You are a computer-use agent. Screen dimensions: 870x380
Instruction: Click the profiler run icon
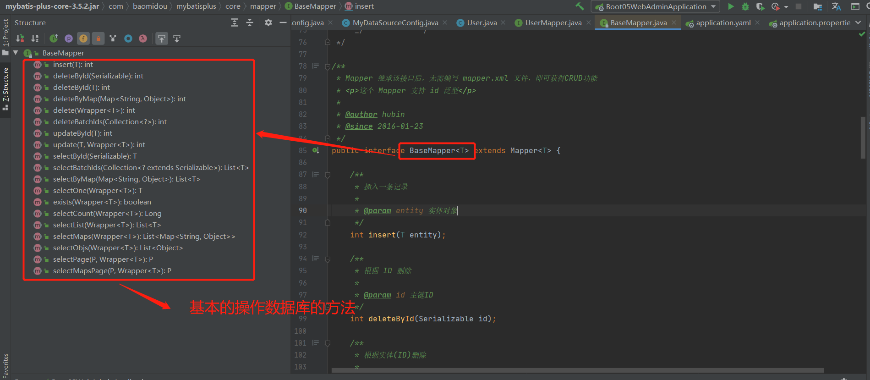(775, 6)
